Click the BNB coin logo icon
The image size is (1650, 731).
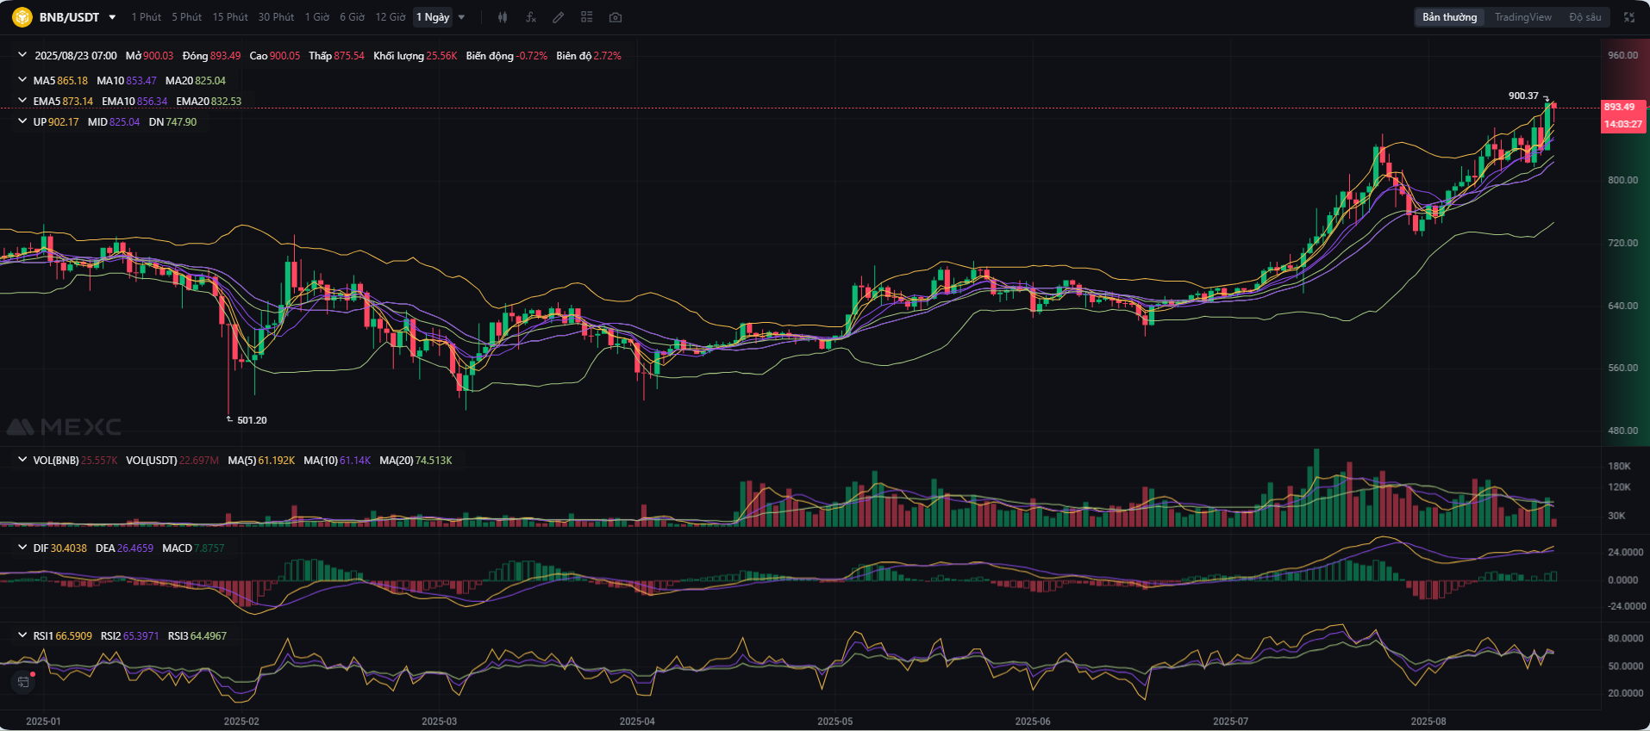[22, 17]
